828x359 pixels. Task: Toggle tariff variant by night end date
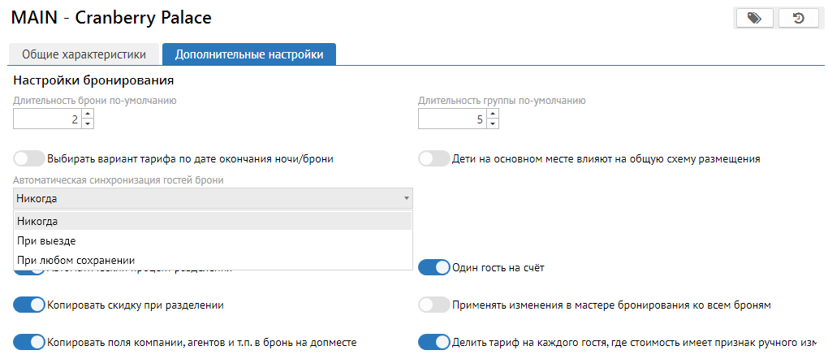pyautogui.click(x=29, y=158)
